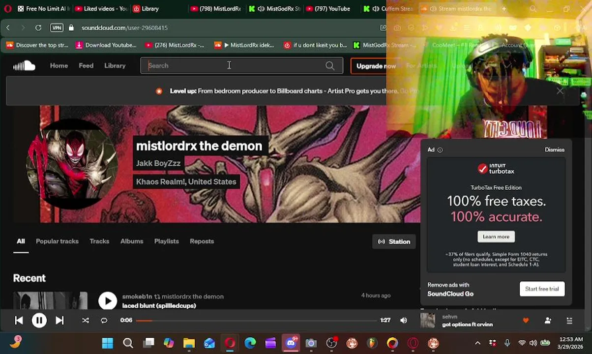Open Download Youtube... bookmark
Image resolution: width=592 pixels, height=354 pixels.
[x=106, y=45]
